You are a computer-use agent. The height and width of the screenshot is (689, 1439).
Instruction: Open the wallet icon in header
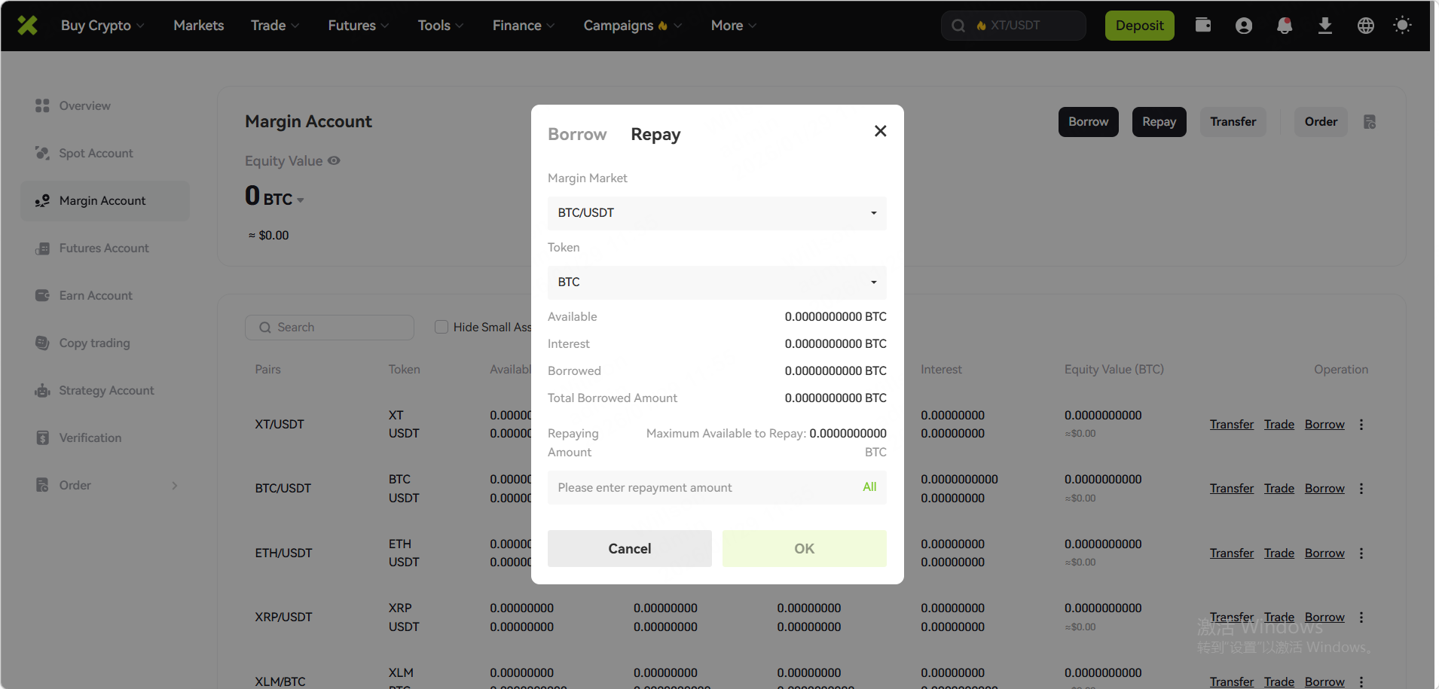pos(1203,26)
